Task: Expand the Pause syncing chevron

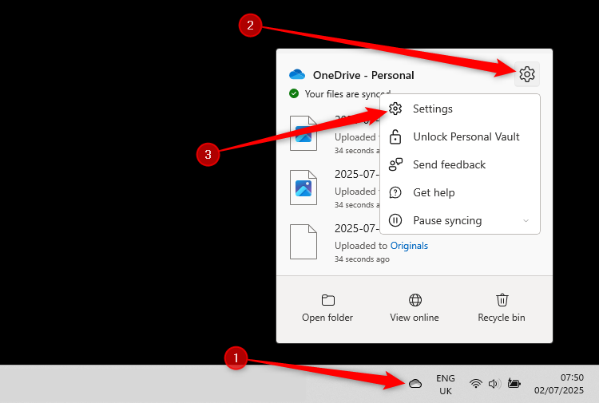Action: point(526,221)
